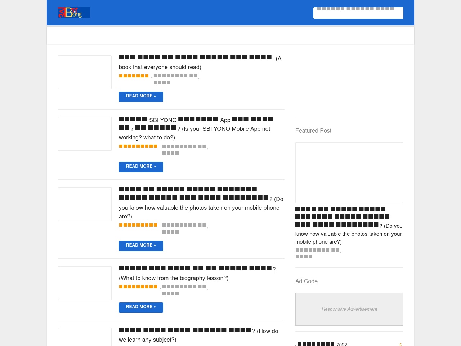Select the orange author label under the biography post
The width and height of the screenshot is (461, 346).
138,287
